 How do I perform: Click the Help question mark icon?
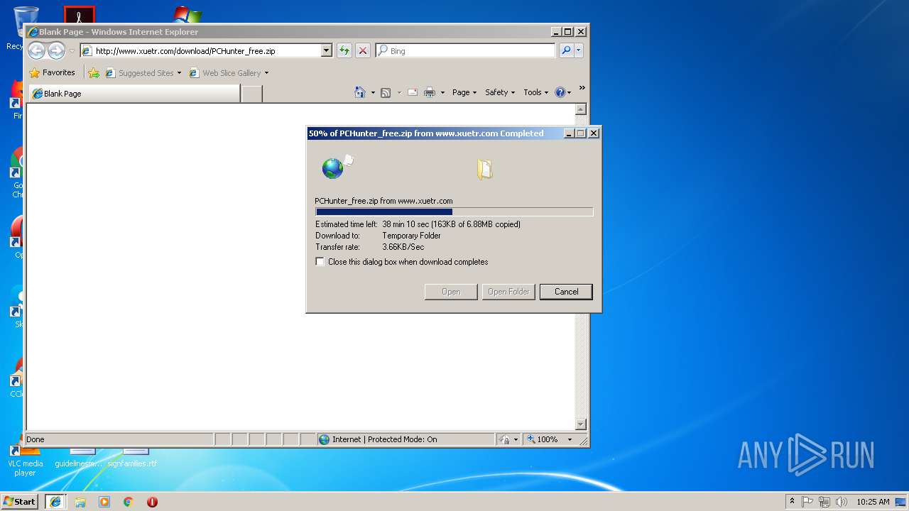tap(560, 92)
